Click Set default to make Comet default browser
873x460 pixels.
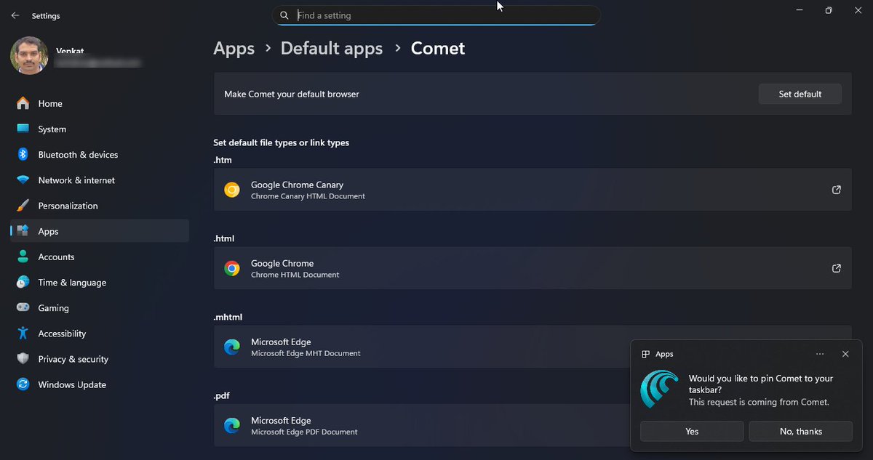[800, 94]
